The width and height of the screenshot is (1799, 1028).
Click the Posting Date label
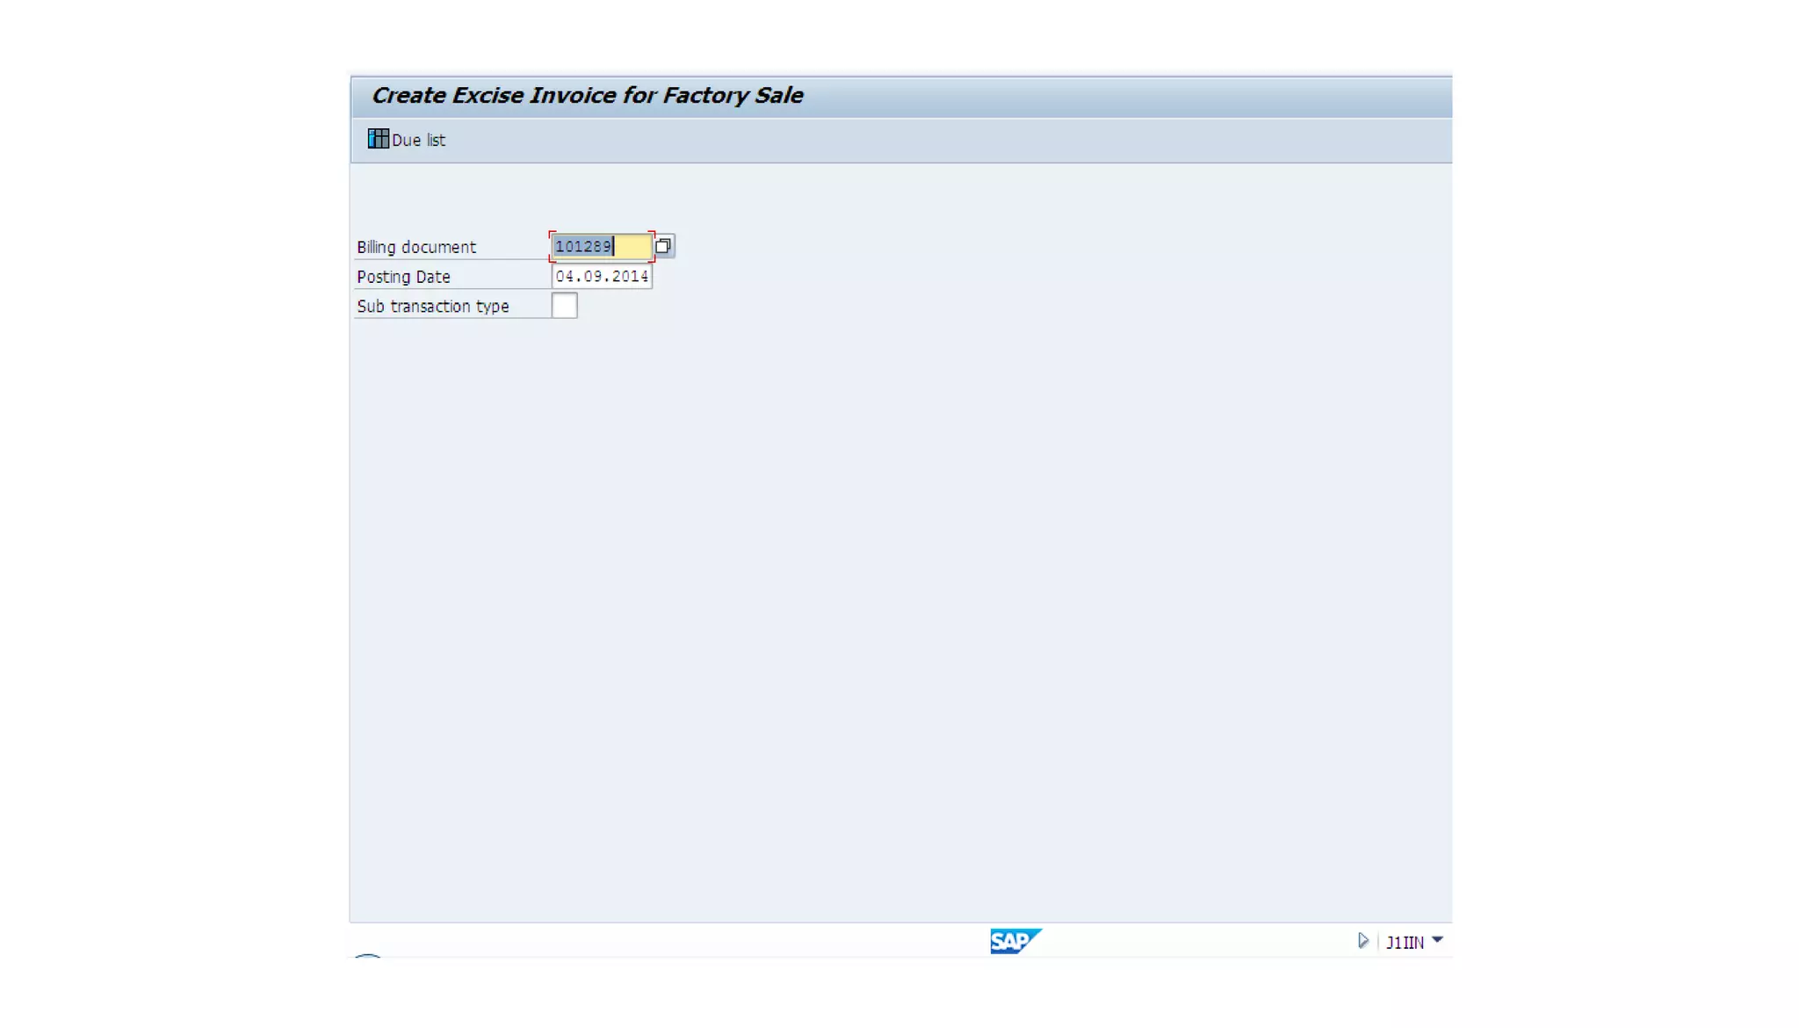(x=403, y=277)
